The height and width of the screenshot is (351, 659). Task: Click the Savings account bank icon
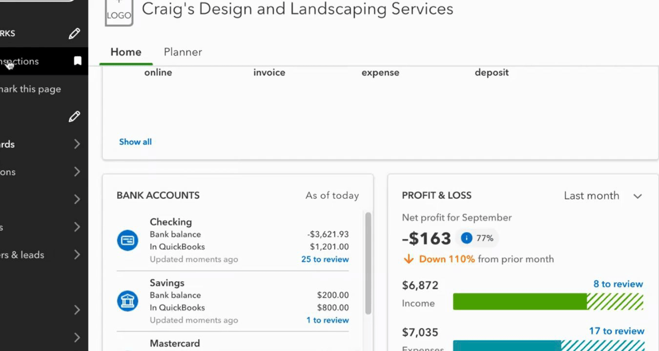point(127,301)
